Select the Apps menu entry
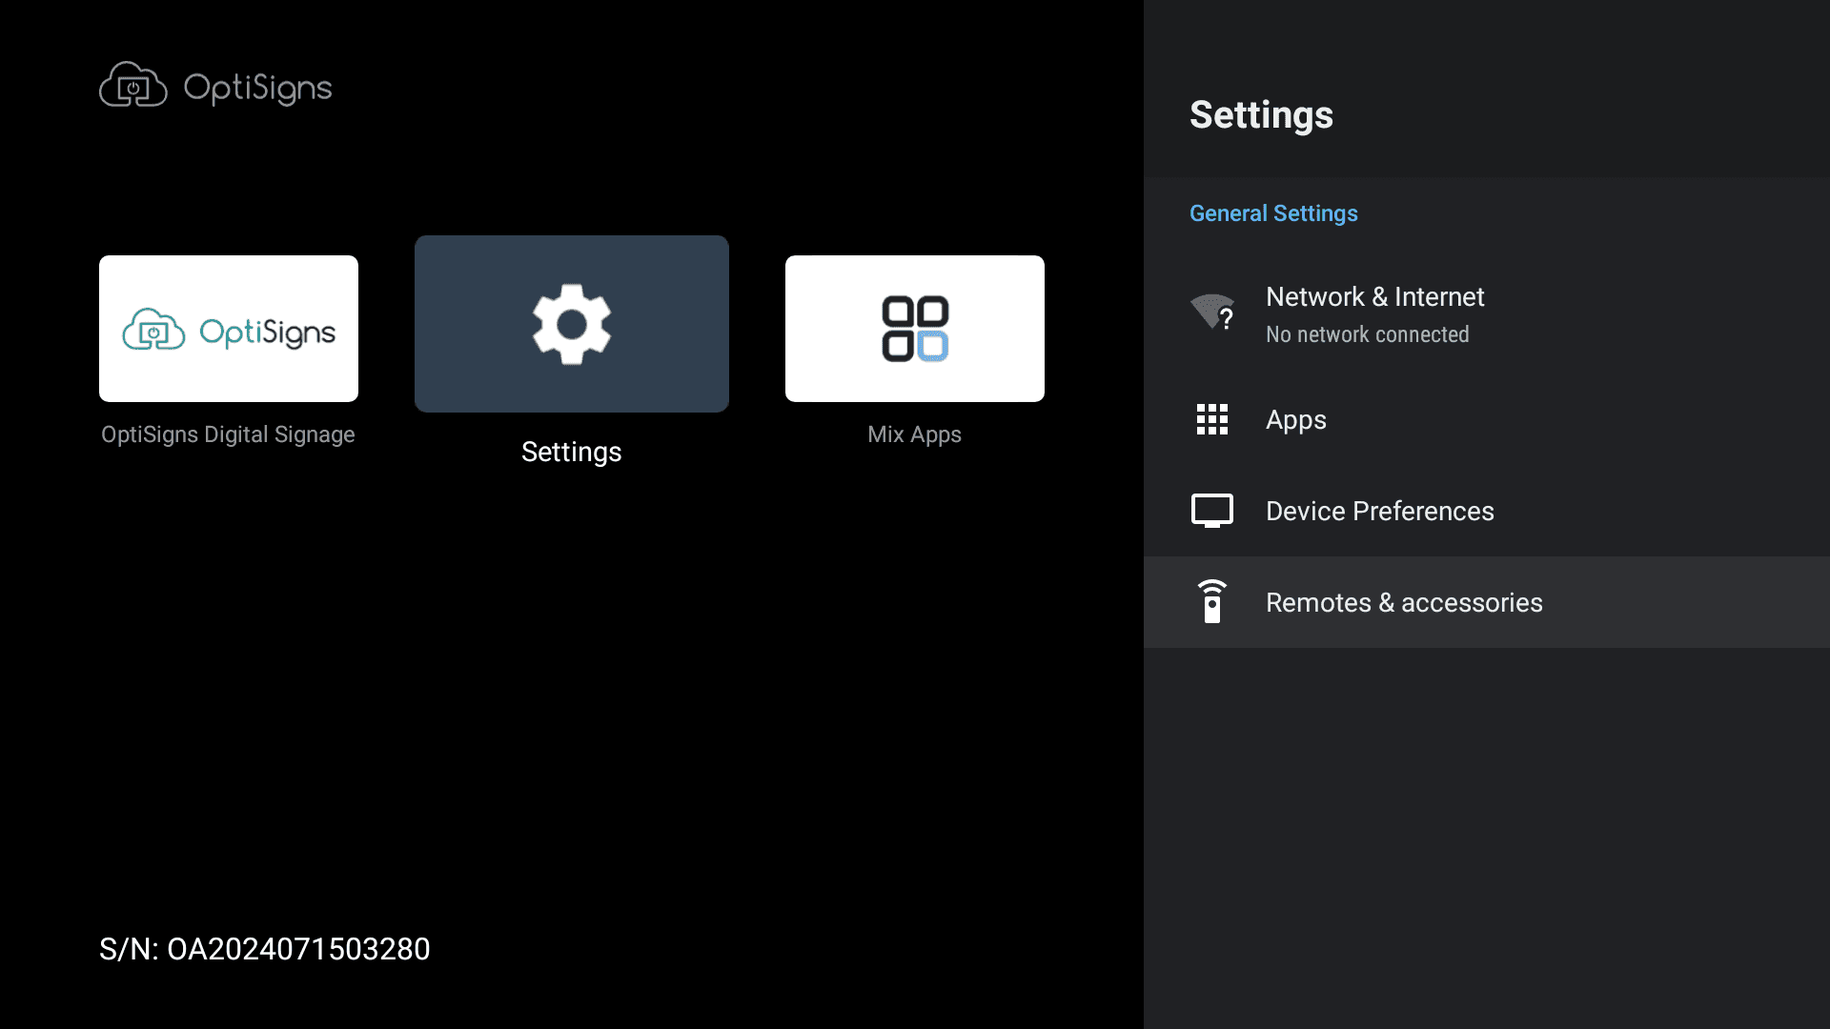Screen dimensions: 1830x1029 click(1296, 420)
